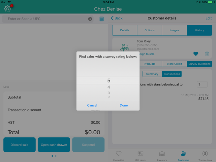
Task: Delete customer using trash can icon
Action: pyautogui.click(x=207, y=54)
